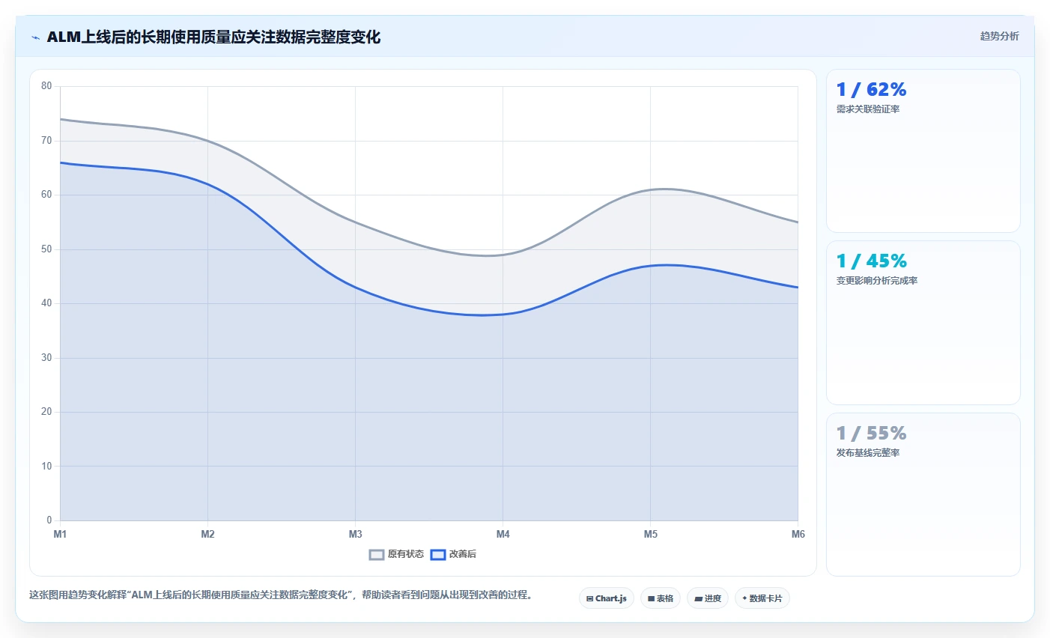Screen dimensions: 1050x638
Task: Click the M6 x-axis label
Action: click(x=798, y=534)
